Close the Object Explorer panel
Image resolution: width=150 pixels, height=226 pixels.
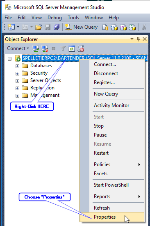pyautogui.click(x=145, y=39)
